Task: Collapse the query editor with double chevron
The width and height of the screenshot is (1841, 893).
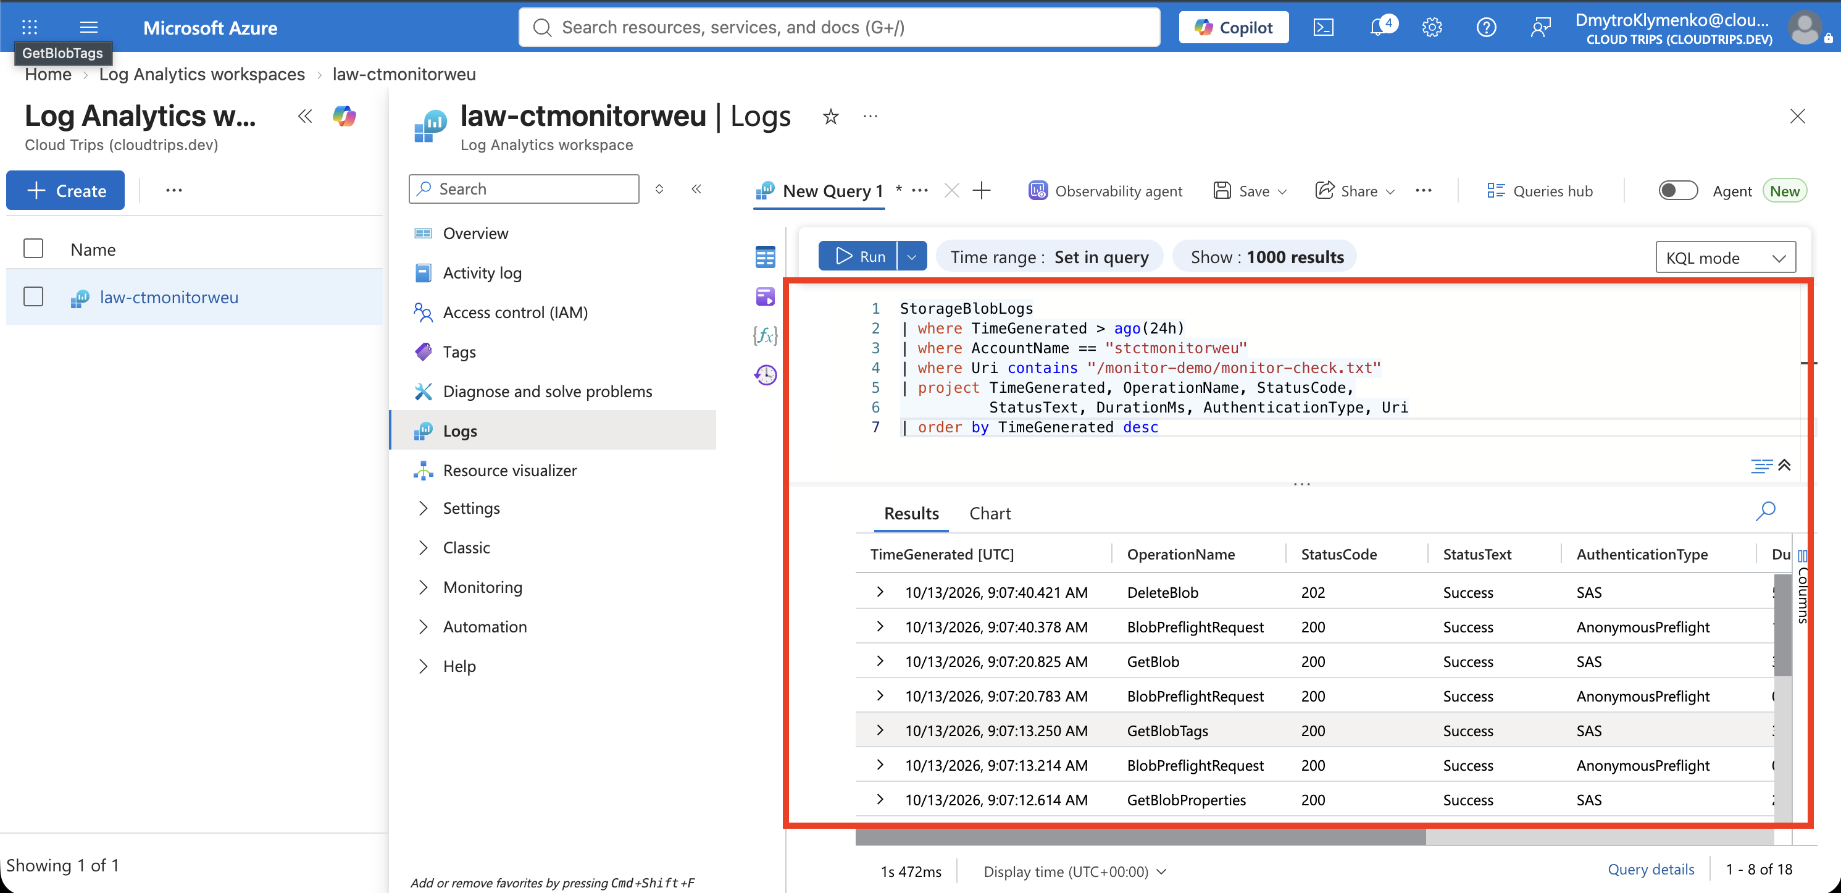Action: (x=1785, y=465)
